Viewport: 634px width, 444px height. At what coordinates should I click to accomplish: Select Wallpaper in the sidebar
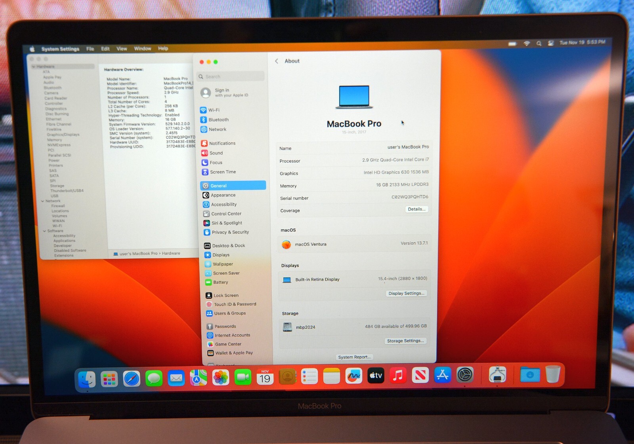219,264
